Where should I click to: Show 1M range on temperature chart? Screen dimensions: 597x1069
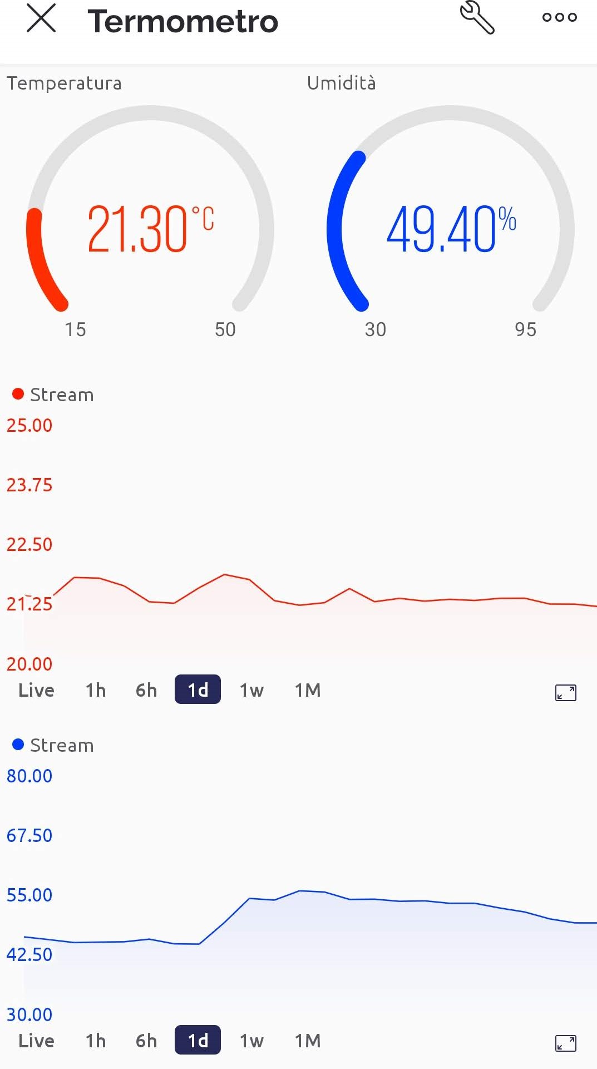click(308, 690)
